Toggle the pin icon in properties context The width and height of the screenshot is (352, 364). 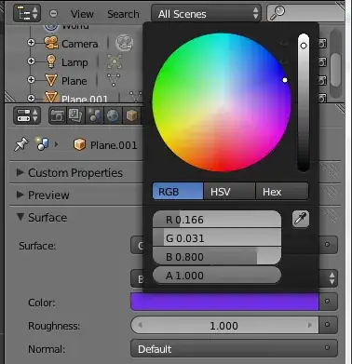[x=20, y=145]
